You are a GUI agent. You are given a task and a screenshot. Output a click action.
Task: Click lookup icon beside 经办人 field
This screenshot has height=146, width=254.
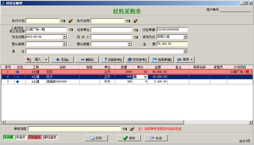click(x=136, y=37)
